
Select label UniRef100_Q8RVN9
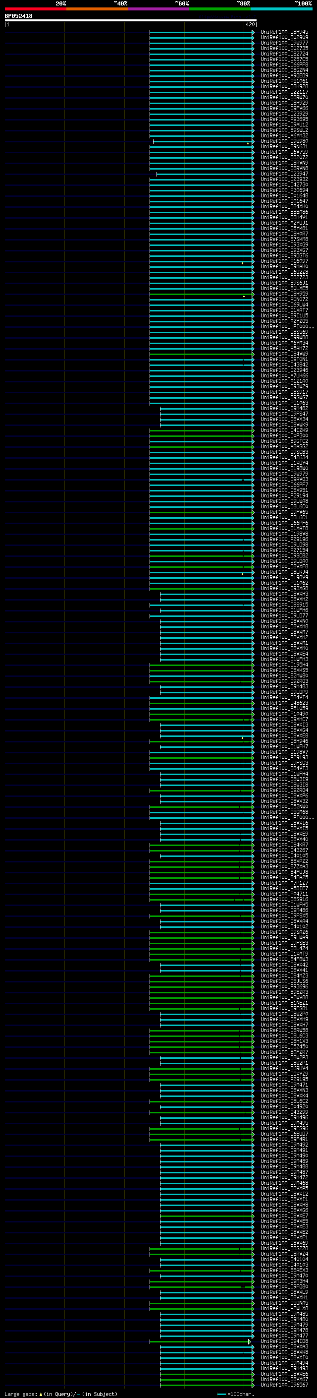pos(284,163)
